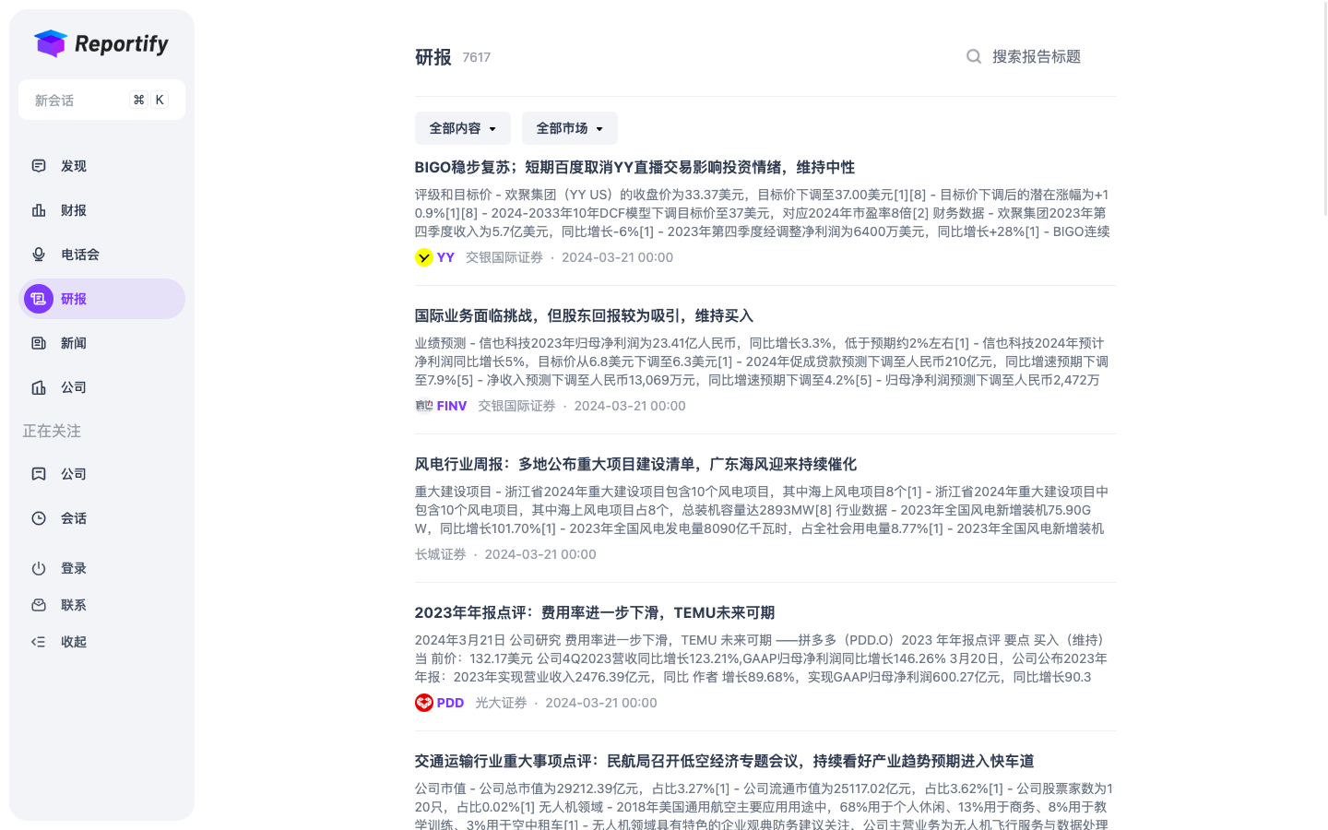Open the 公司 building icon under main menu
This screenshot has height=830, width=1328.
pos(39,387)
